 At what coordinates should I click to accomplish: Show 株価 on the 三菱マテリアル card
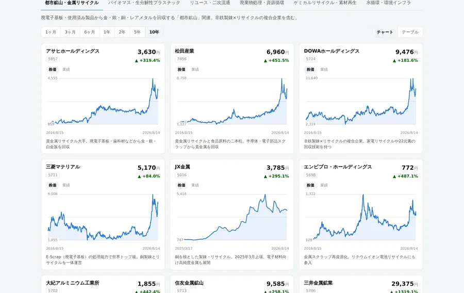click(53, 185)
